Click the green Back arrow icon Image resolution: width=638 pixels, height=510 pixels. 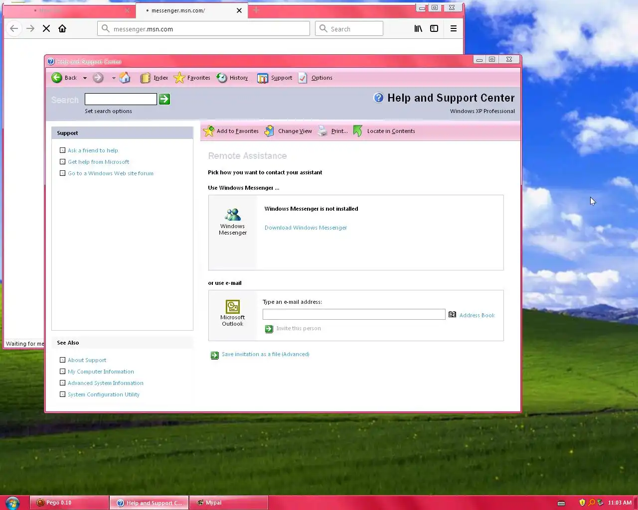pyautogui.click(x=57, y=78)
